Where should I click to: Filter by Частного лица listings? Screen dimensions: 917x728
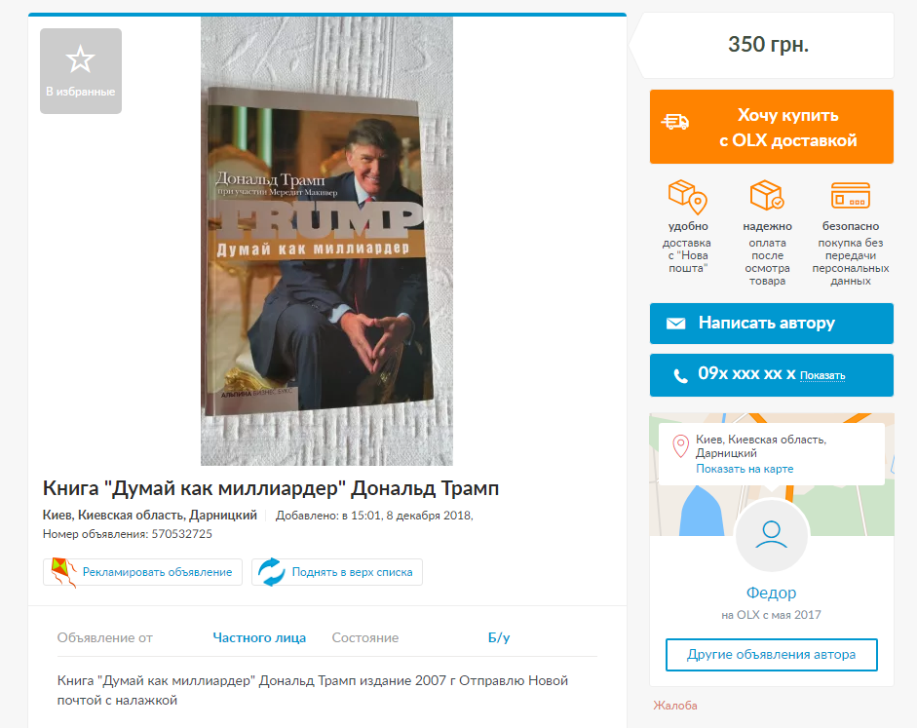[x=259, y=638]
